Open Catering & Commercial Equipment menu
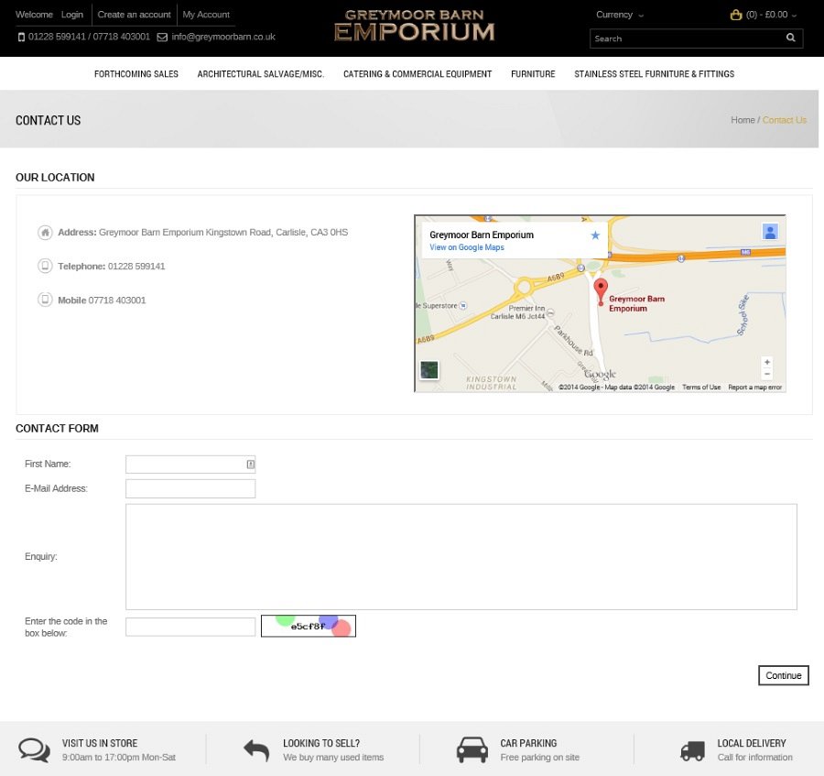The width and height of the screenshot is (824, 776). coord(417,74)
